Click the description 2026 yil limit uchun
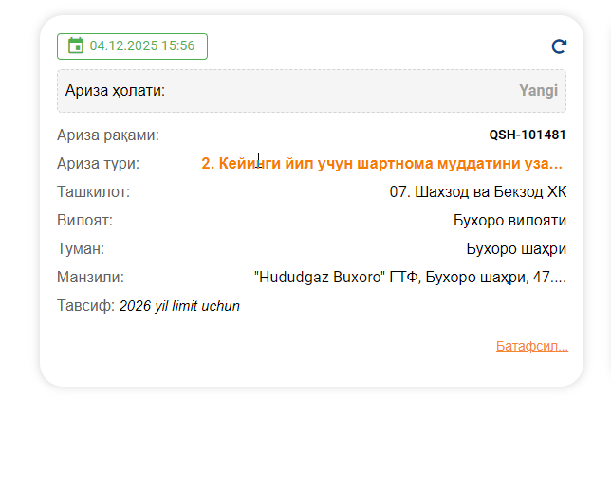The width and height of the screenshot is (611, 486). pos(179,306)
